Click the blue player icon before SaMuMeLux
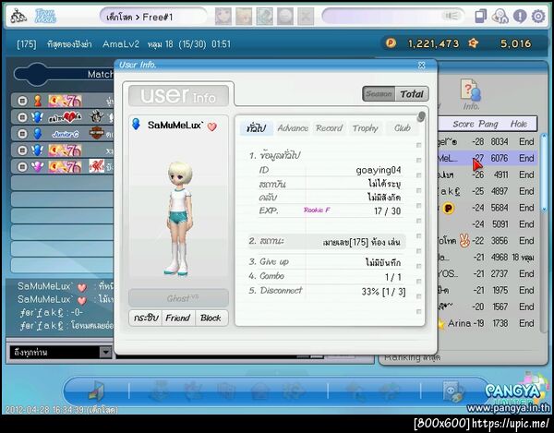Image resolution: width=554 pixels, height=433 pixels. [136, 124]
